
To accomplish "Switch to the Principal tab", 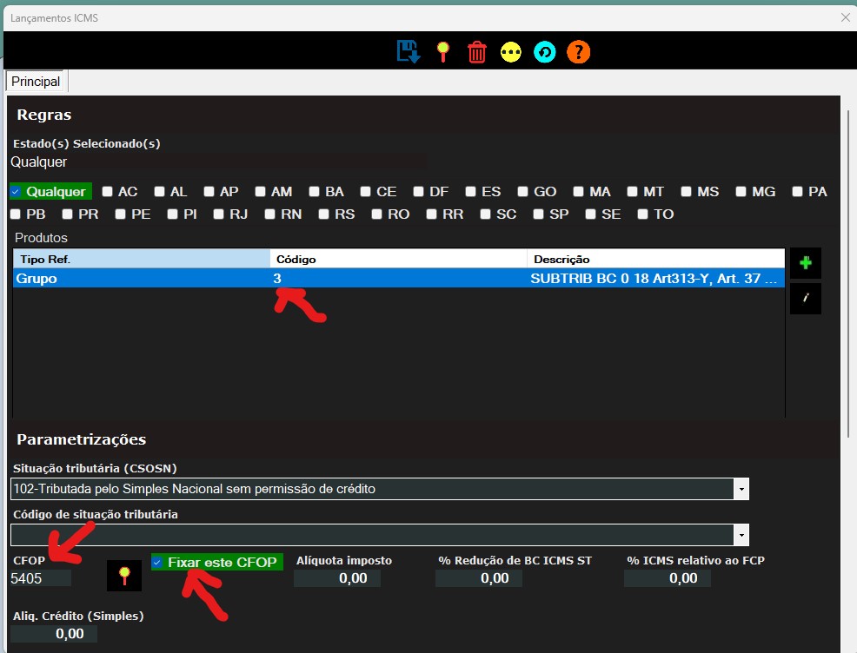I will 36,82.
